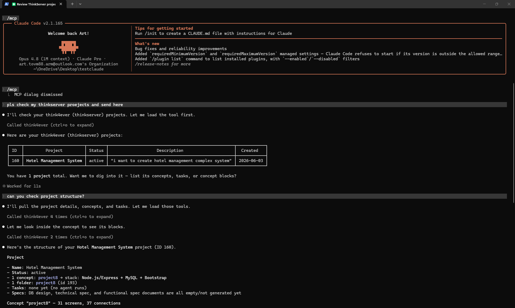Click 'Tasks: none yet' line
This screenshot has height=308, width=515.
pos(47,288)
